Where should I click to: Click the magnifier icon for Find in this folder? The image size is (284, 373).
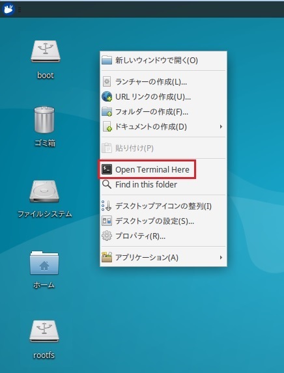click(x=107, y=184)
